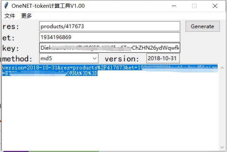Minimize the OneNET-token window

(174, 6)
